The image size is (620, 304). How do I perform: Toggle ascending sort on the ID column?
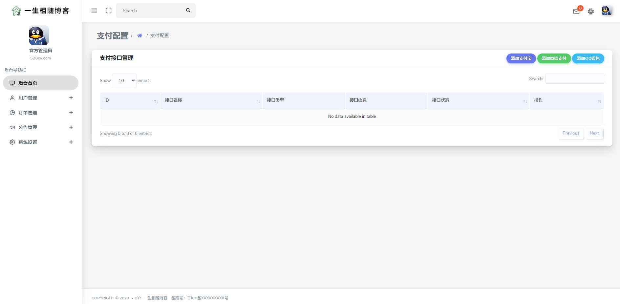(155, 101)
